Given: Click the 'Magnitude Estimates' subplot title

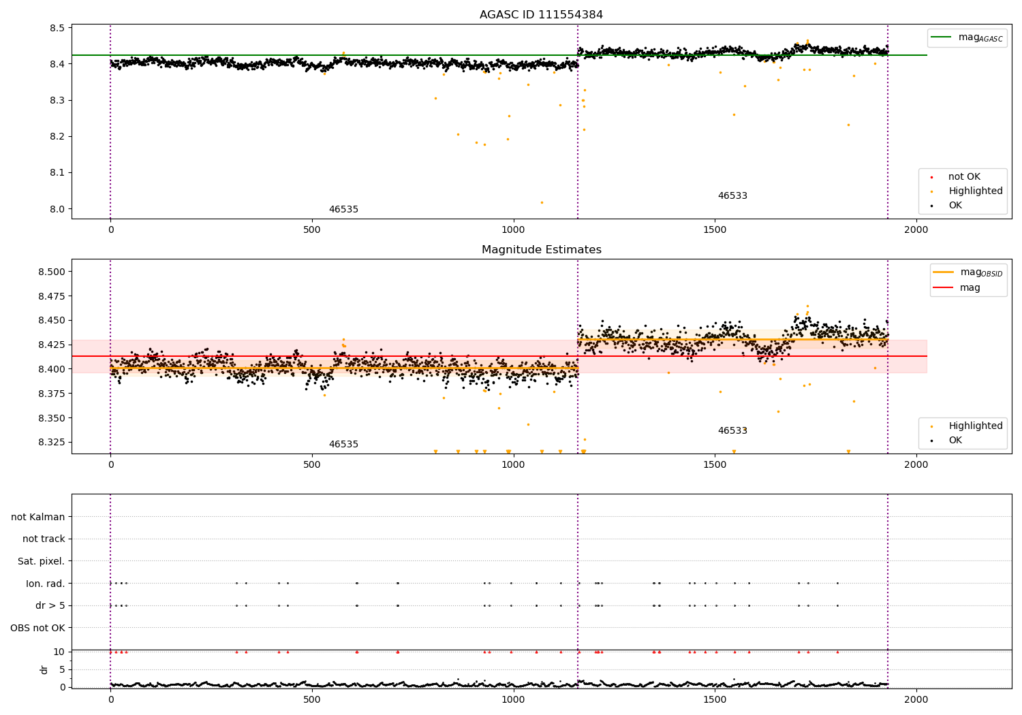Looking at the screenshot, I should 541,250.
